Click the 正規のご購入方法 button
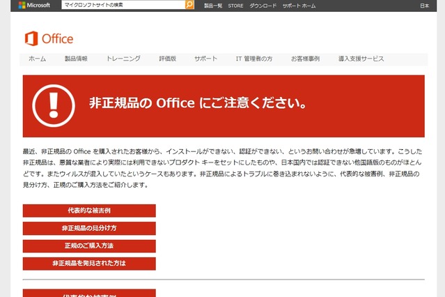445x297 pixels. (x=89, y=246)
